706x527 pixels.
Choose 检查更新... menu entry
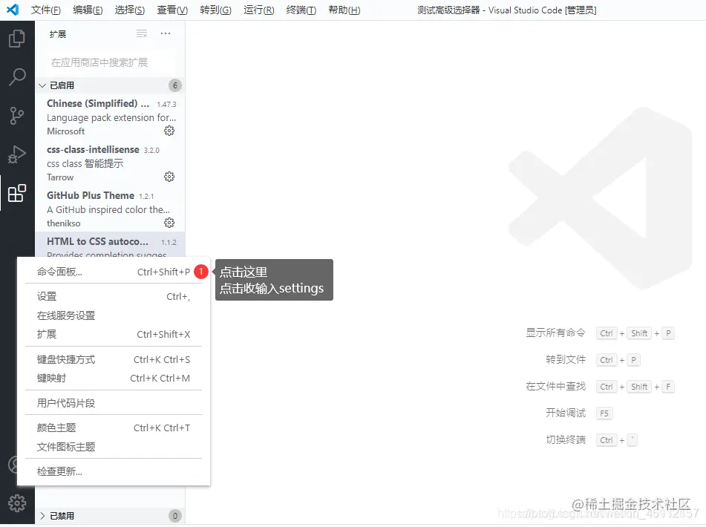coord(114,471)
